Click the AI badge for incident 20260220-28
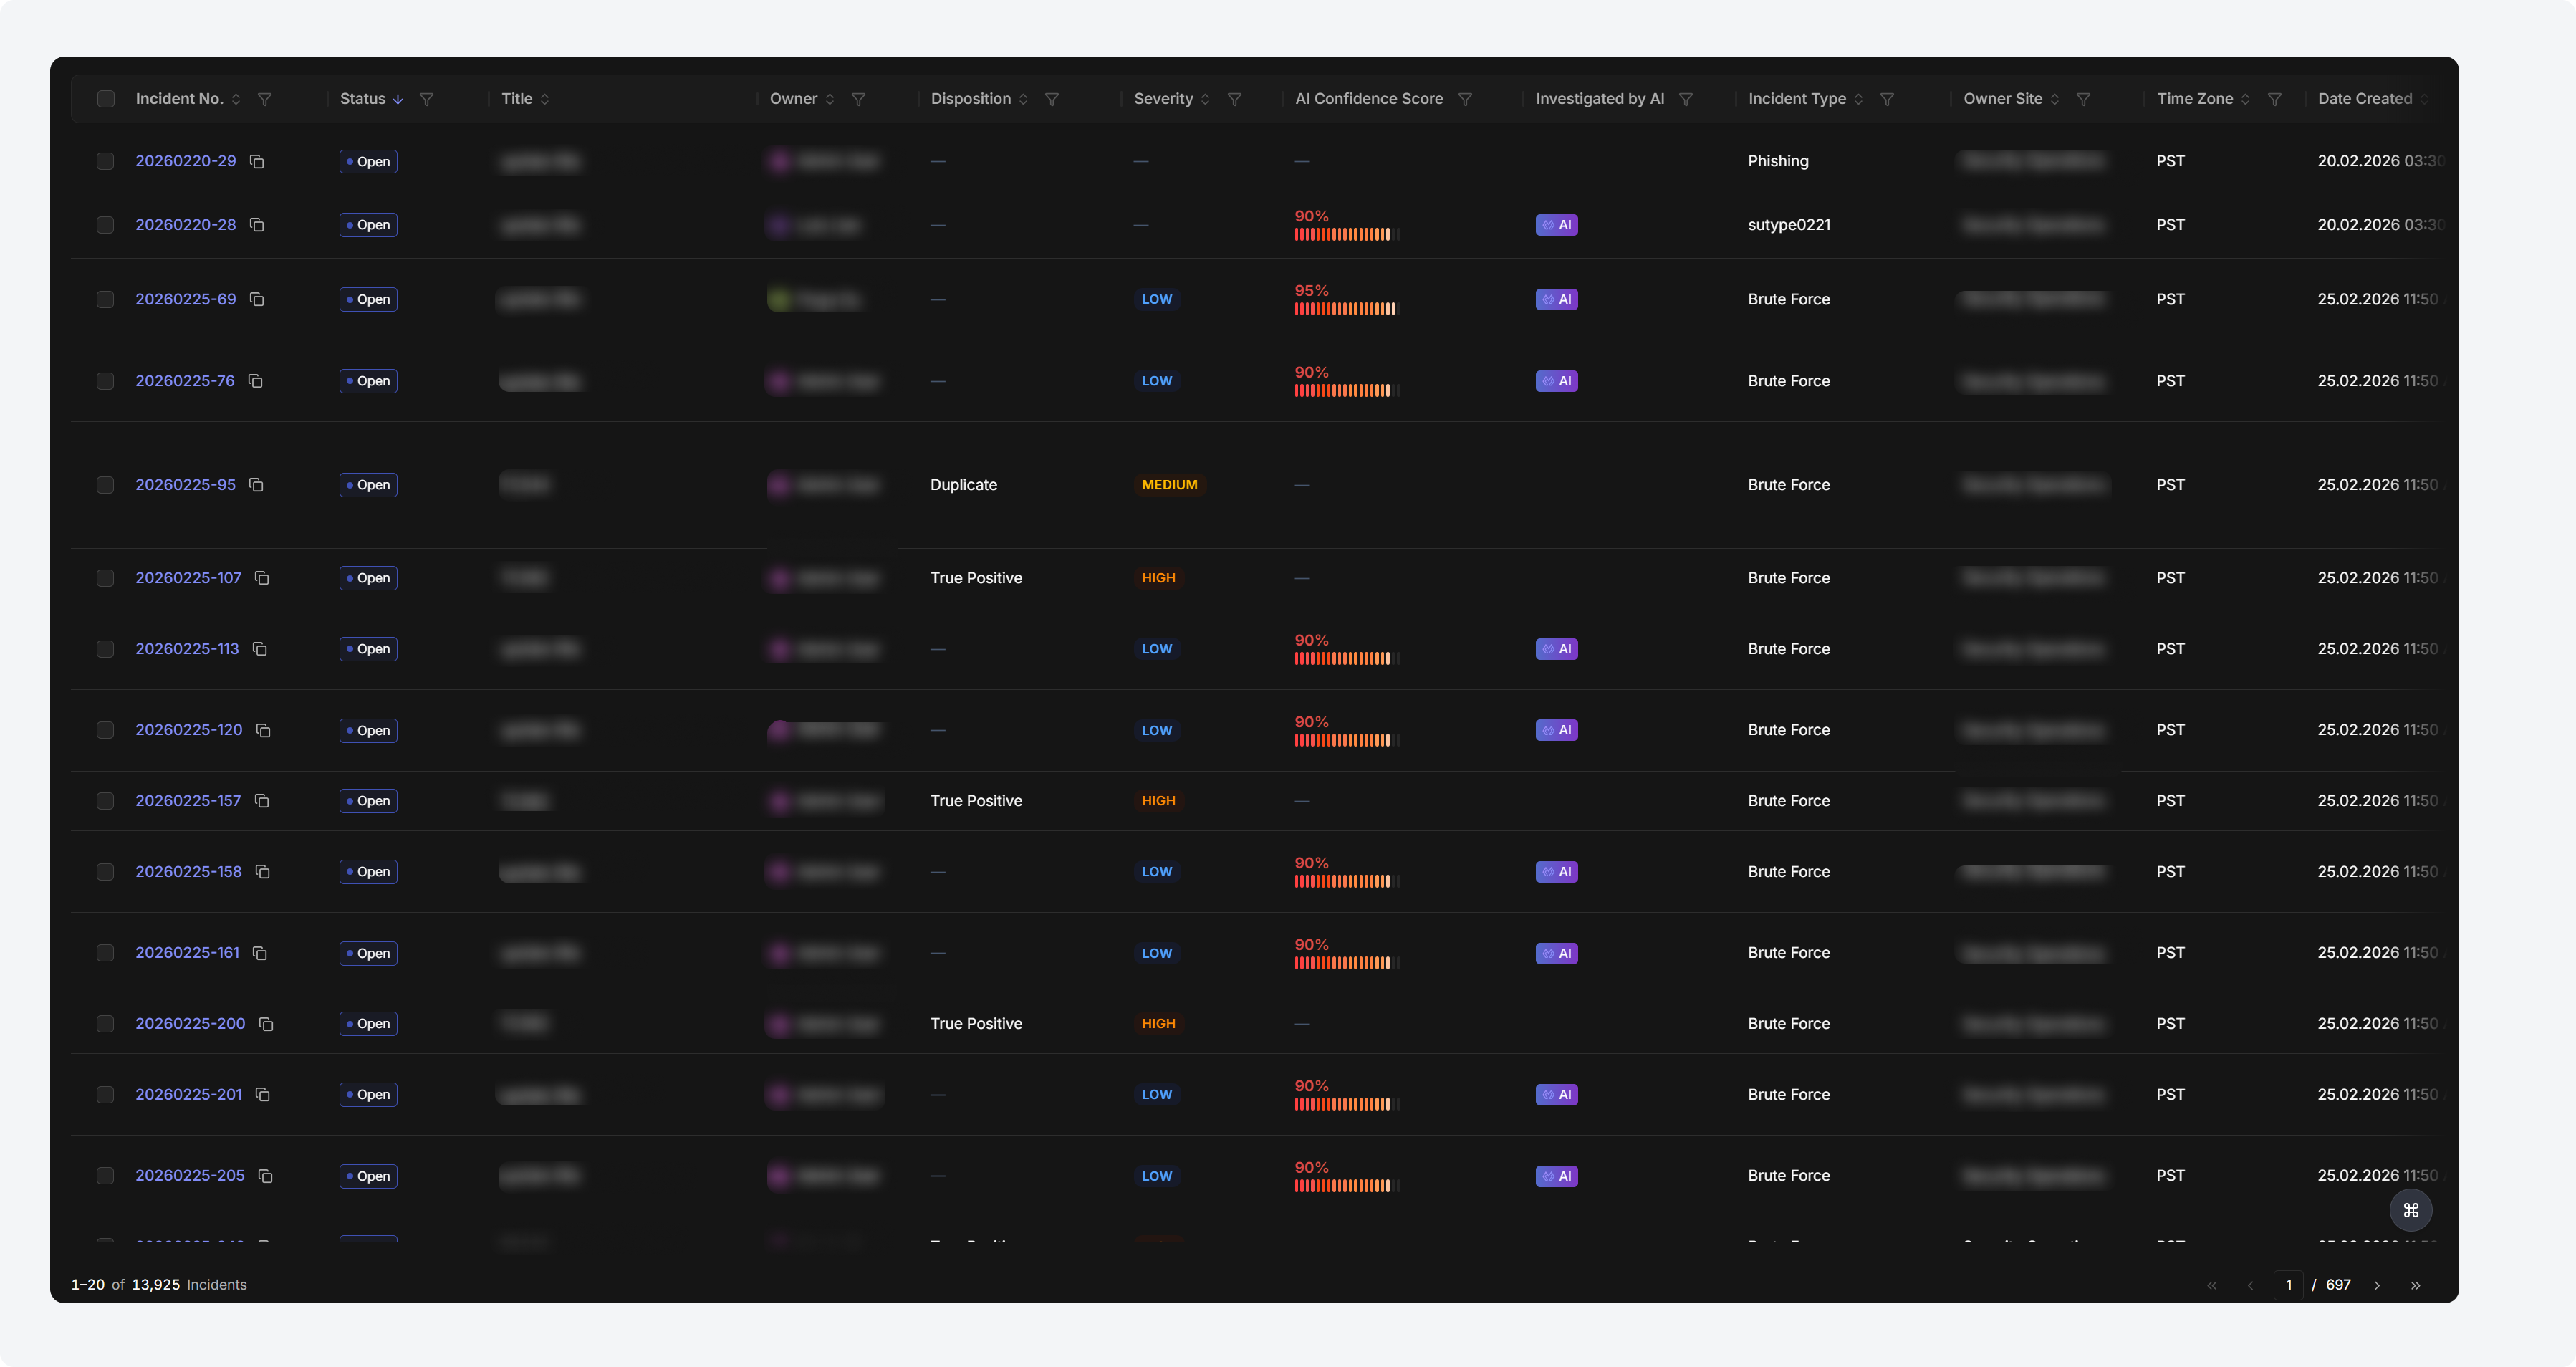This screenshot has height=1367, width=2576. pos(1557,225)
